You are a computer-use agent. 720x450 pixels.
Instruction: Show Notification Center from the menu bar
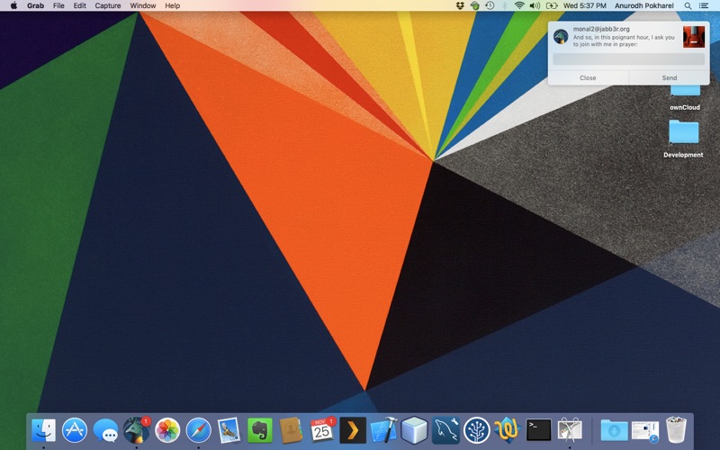[706, 5]
